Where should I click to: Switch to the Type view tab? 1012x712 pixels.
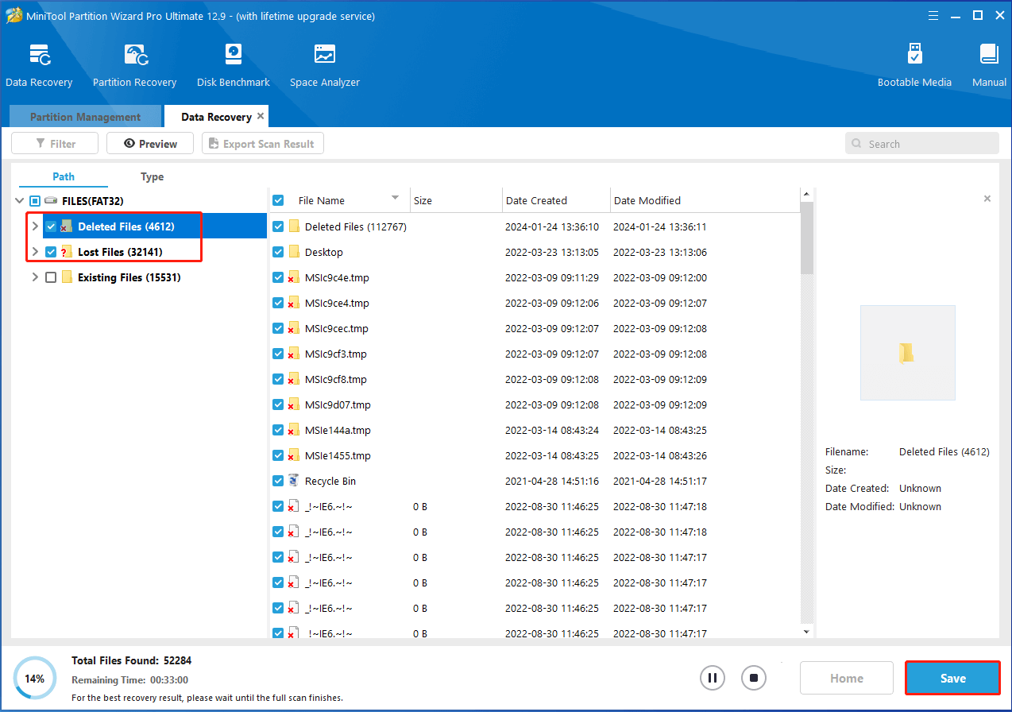152,176
